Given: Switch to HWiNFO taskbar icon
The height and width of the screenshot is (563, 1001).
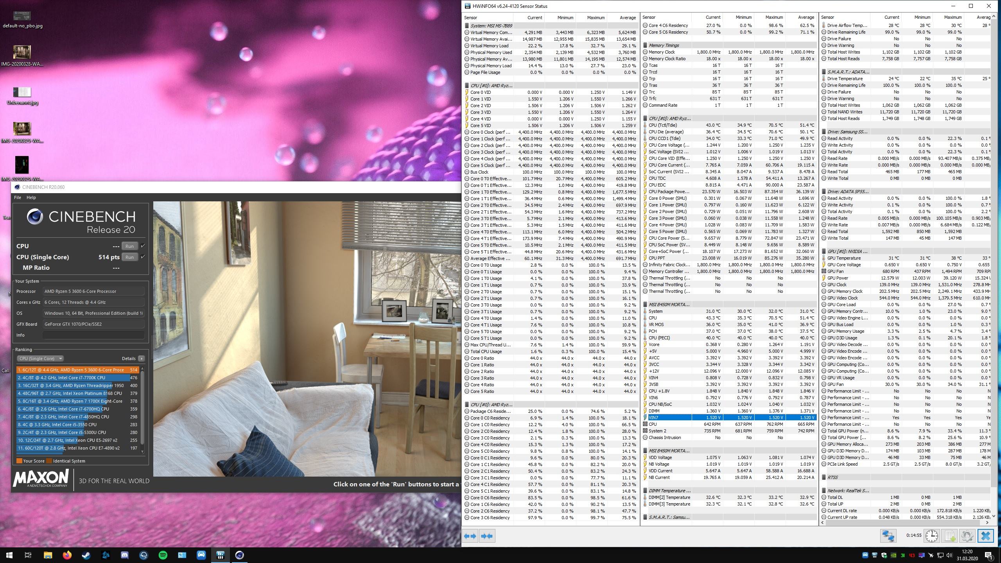Looking at the screenshot, I should tap(220, 555).
